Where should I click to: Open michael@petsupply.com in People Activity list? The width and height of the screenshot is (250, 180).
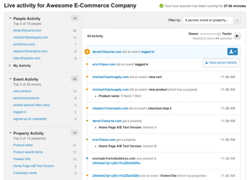(30, 37)
